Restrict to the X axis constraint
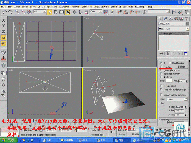191x143 pixels. point(4,20)
